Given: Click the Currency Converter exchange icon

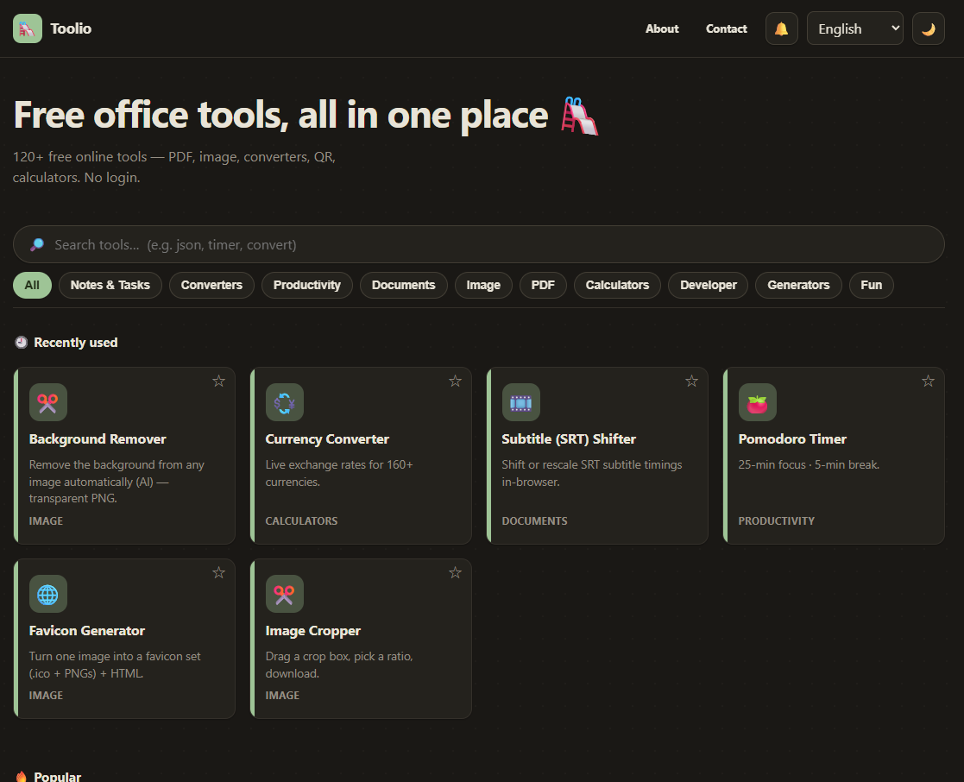Looking at the screenshot, I should coord(285,402).
